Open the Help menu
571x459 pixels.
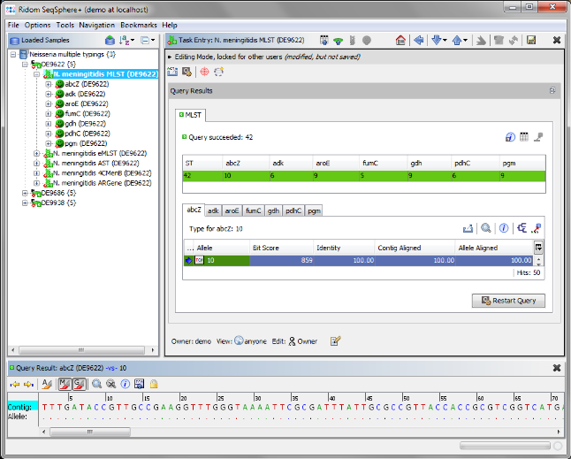point(170,25)
